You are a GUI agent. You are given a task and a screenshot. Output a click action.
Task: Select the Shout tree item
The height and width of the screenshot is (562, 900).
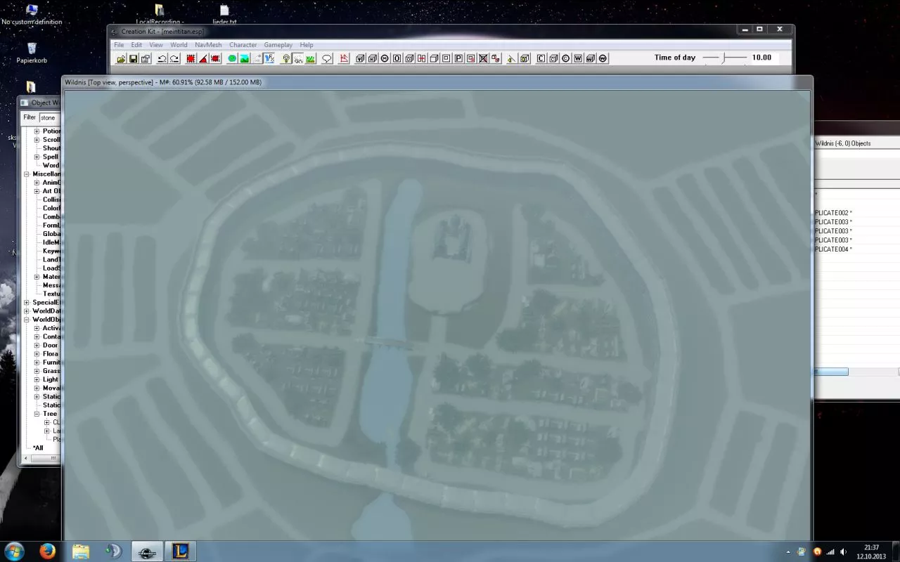(x=51, y=148)
